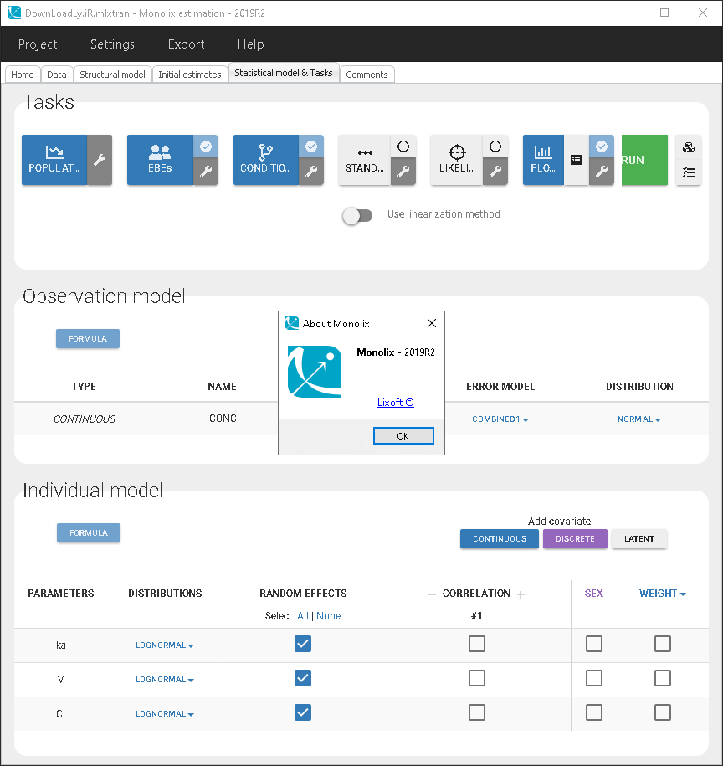
Task: Add a CONTINUOUS covariate
Action: click(500, 539)
